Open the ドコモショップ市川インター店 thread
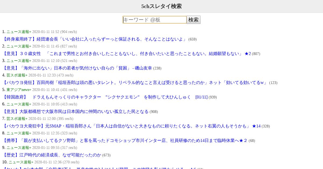 coord(125,141)
